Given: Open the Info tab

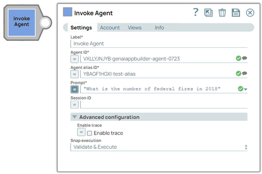Looking at the screenshot, I should (x=159, y=28).
